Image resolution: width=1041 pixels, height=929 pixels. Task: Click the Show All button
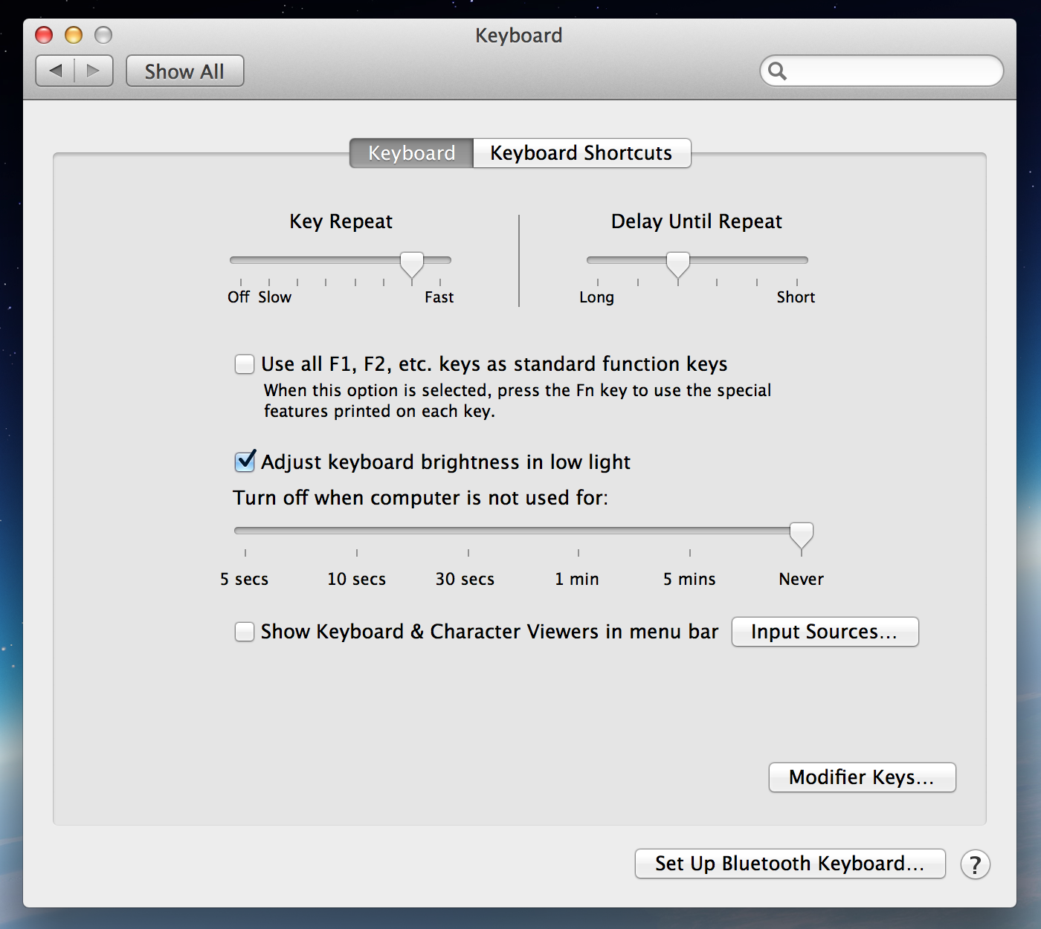pos(184,71)
